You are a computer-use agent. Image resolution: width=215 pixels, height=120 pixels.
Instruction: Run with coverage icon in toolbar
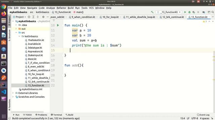point(194,12)
